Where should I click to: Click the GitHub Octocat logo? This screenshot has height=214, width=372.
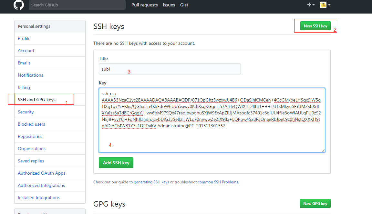click(18, 5)
